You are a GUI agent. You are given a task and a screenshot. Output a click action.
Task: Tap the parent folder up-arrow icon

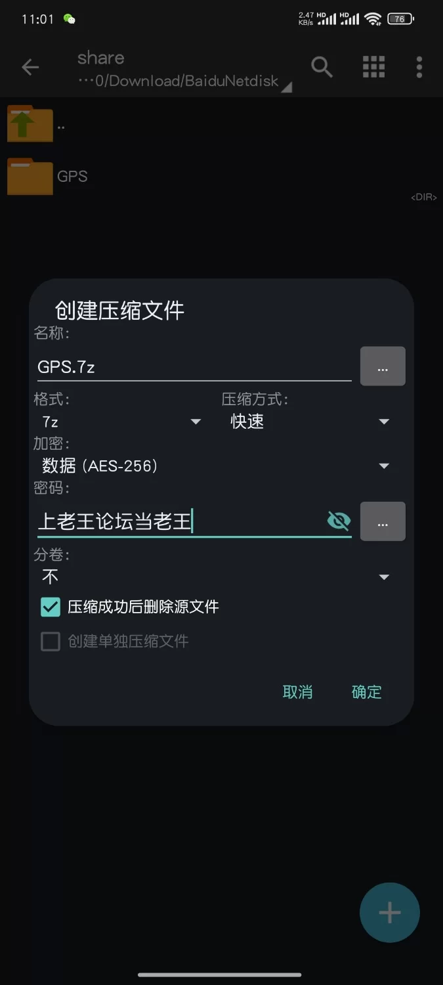click(x=30, y=125)
